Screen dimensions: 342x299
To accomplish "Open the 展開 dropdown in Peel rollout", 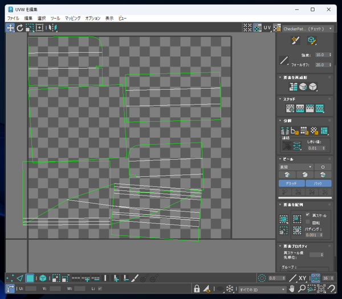I will pos(296,167).
